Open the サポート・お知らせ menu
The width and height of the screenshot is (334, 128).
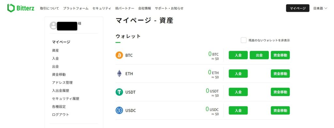click(x=169, y=8)
